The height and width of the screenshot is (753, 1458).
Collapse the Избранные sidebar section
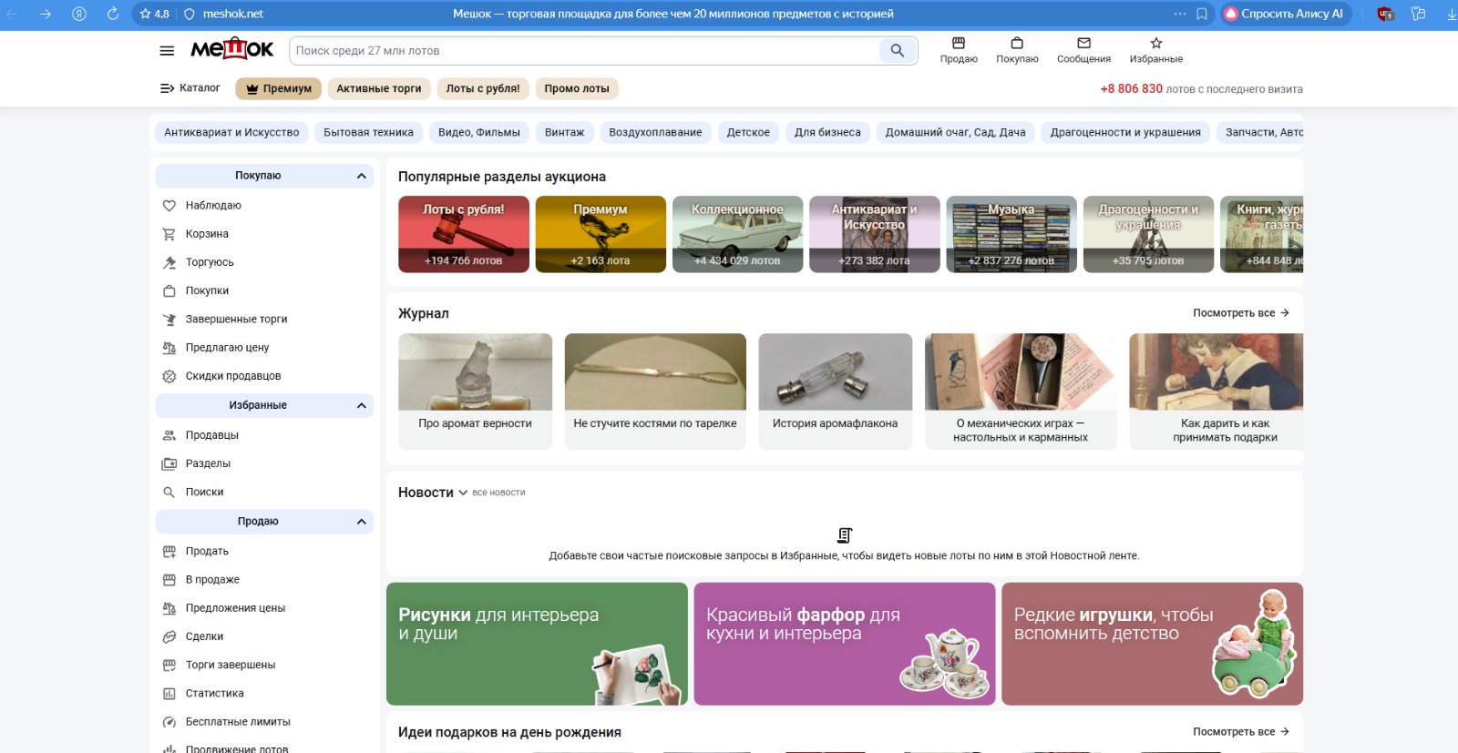click(x=362, y=405)
